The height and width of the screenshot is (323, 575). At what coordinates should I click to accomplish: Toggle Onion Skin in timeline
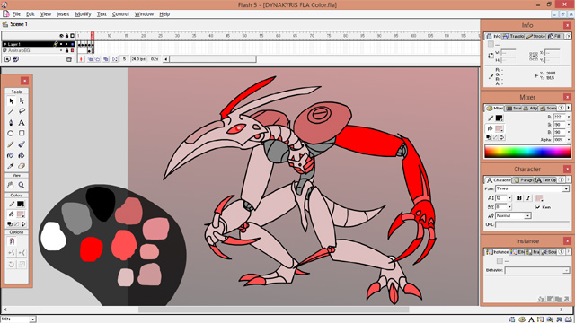90,59
